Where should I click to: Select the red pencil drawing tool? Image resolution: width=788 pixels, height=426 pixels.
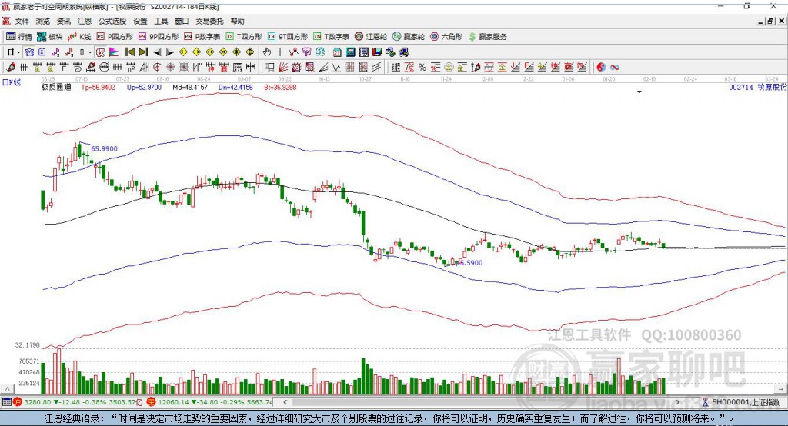pos(11,68)
